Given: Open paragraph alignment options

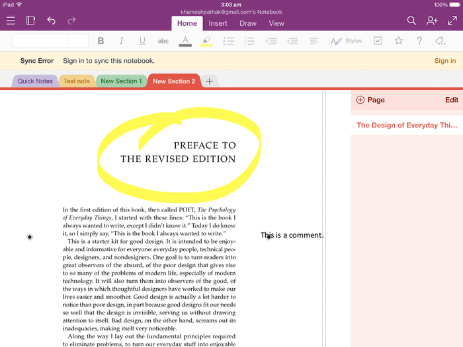Looking at the screenshot, I should pos(314,41).
